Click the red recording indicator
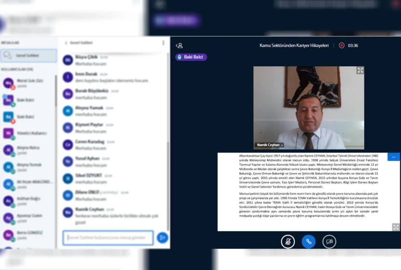 342,45
